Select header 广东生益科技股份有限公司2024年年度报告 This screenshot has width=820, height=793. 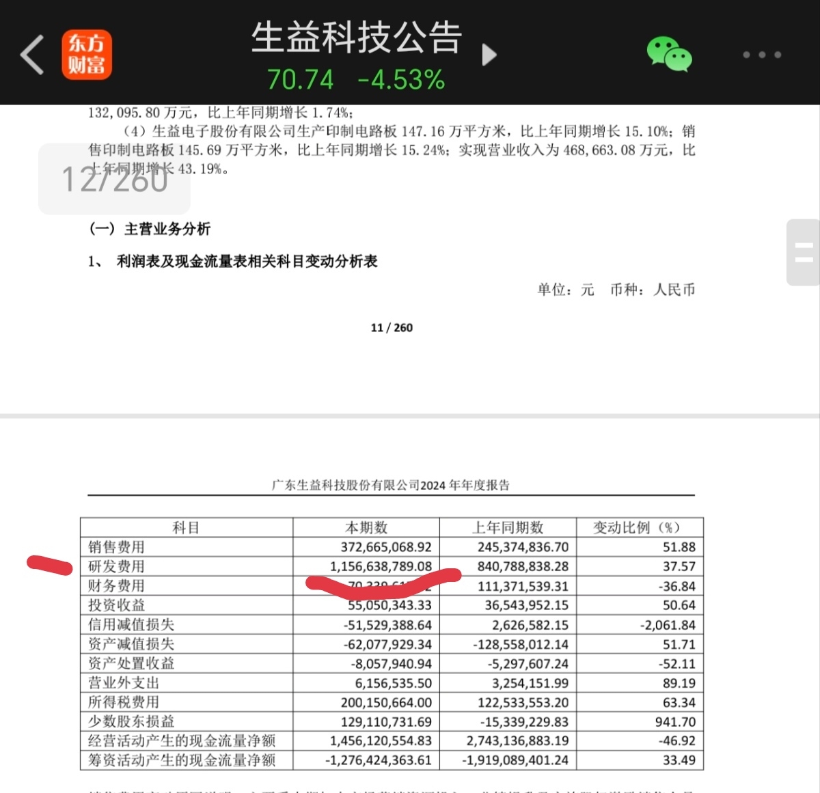point(391,485)
